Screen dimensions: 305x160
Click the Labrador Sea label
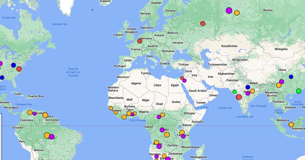pos(59,24)
